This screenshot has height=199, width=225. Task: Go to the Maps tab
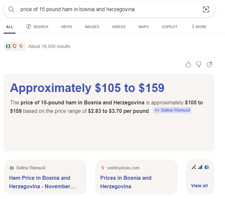click(x=143, y=27)
